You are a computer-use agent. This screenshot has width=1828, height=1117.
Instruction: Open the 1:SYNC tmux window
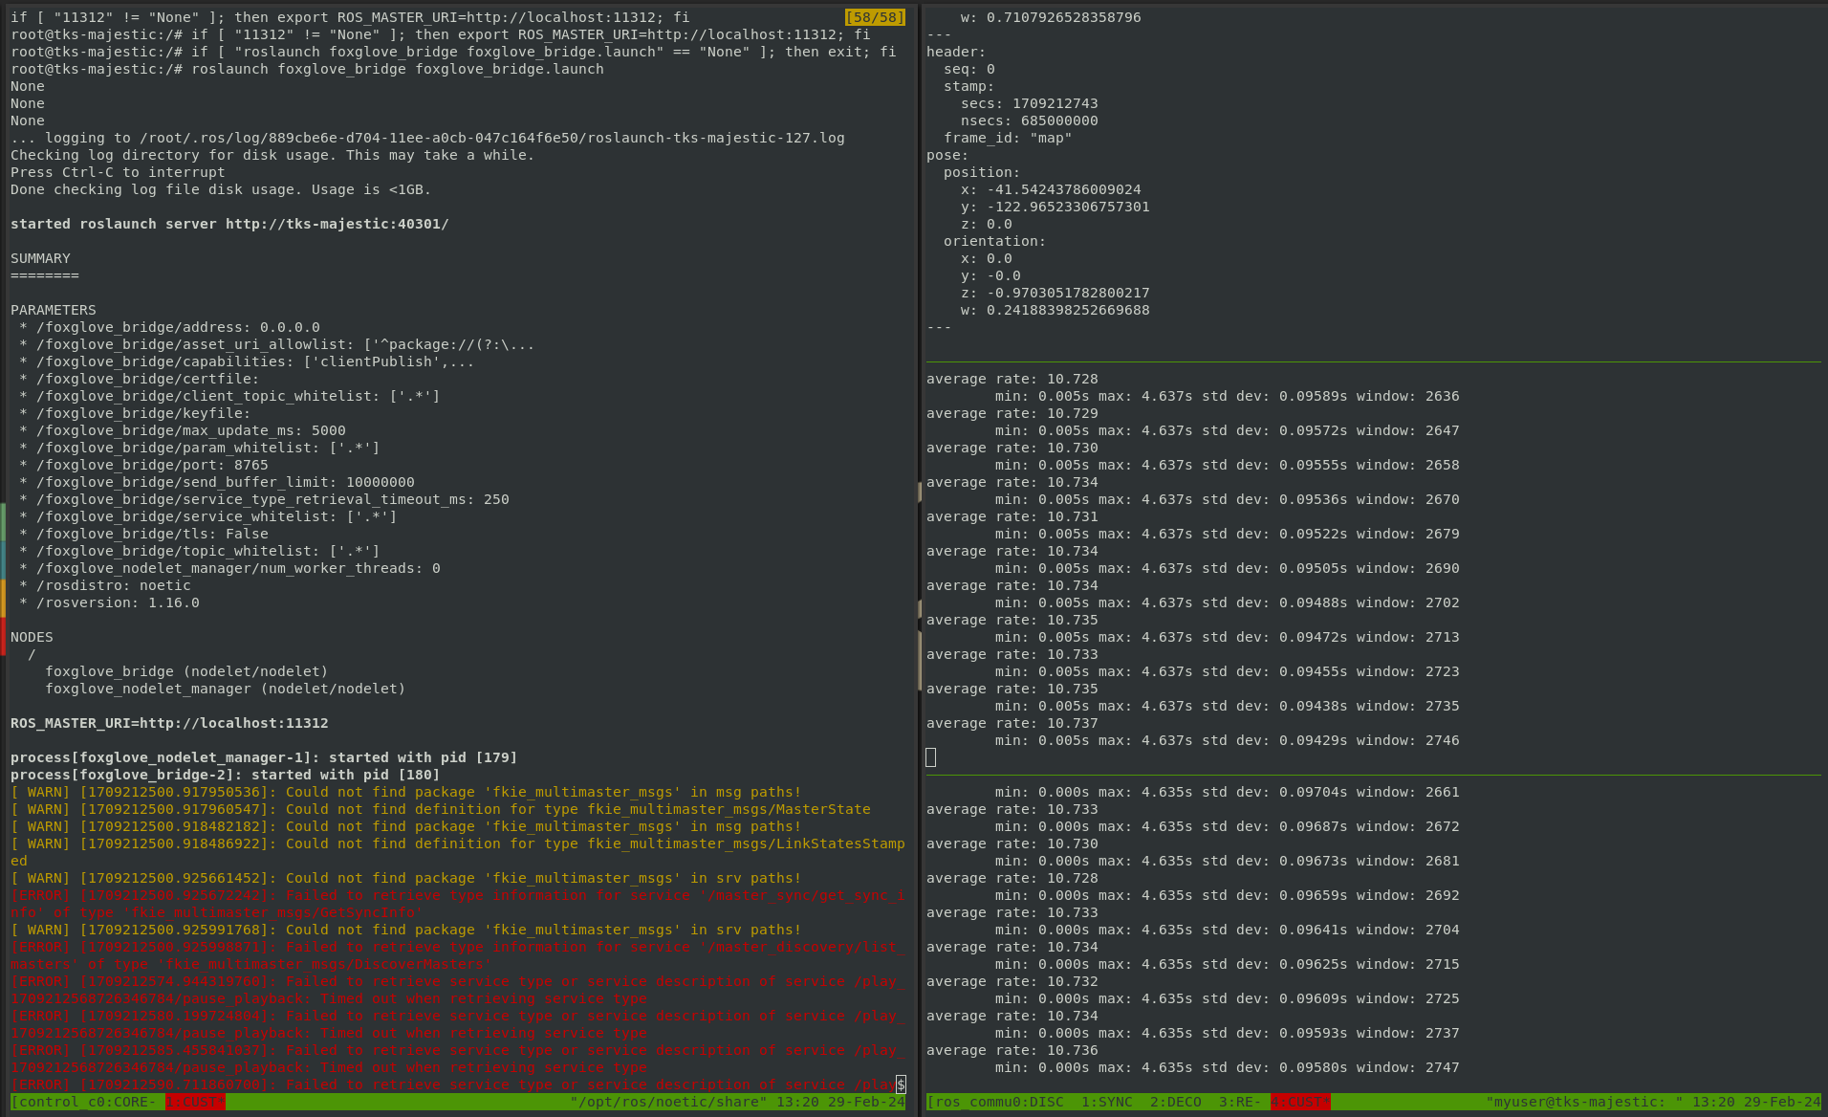tap(1107, 1102)
